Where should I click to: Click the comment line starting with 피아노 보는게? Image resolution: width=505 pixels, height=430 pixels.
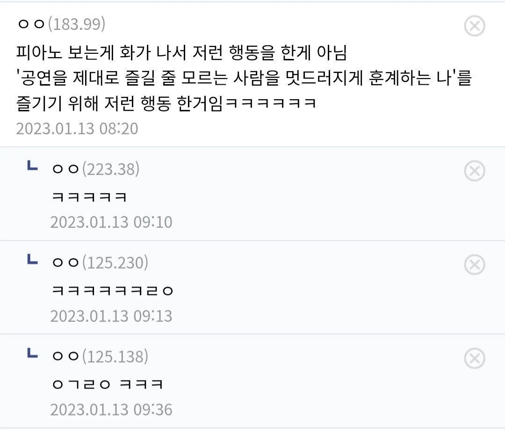[x=181, y=53]
